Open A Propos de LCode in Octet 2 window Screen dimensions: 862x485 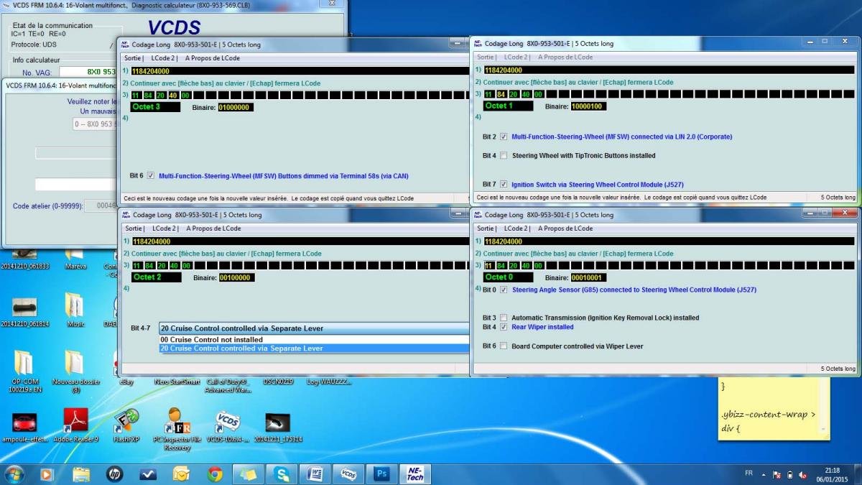pos(213,228)
